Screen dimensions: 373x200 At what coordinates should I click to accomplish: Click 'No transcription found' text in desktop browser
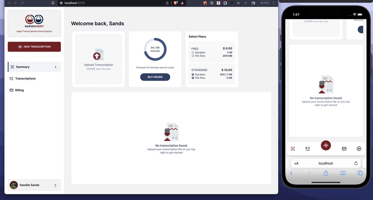(171, 145)
